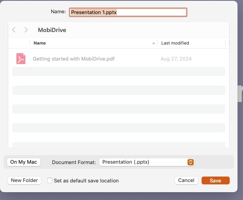Create a New Folder
The image size is (243, 200).
point(24,180)
